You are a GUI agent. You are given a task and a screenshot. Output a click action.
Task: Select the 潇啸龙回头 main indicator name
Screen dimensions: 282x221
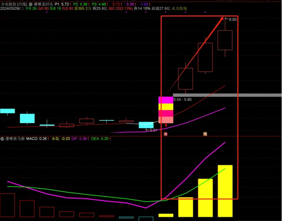43,4
